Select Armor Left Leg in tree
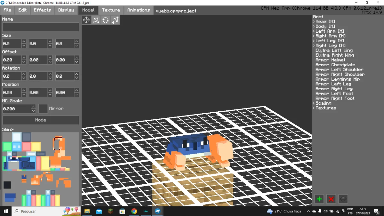Image resolution: width=384 pixels, height=216 pixels. point(333,84)
